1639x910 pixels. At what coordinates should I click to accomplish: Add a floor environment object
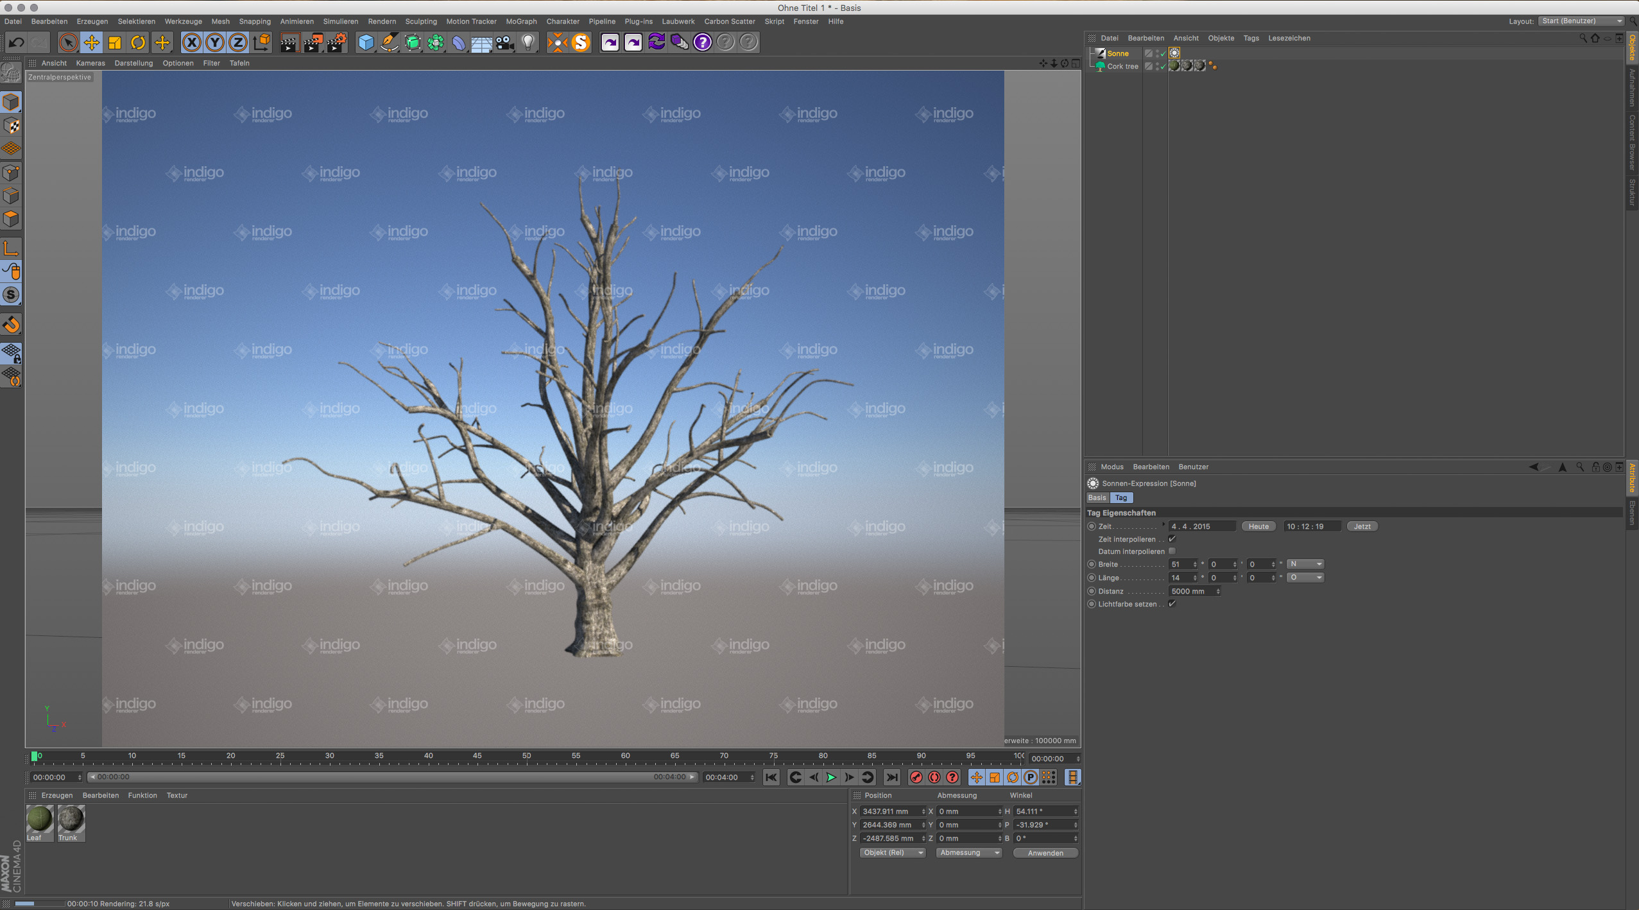pos(482,42)
